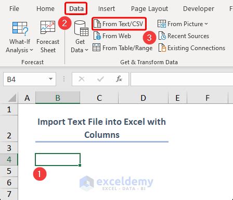Click the selected cell B4
The height and width of the screenshot is (200, 233).
coord(58,159)
